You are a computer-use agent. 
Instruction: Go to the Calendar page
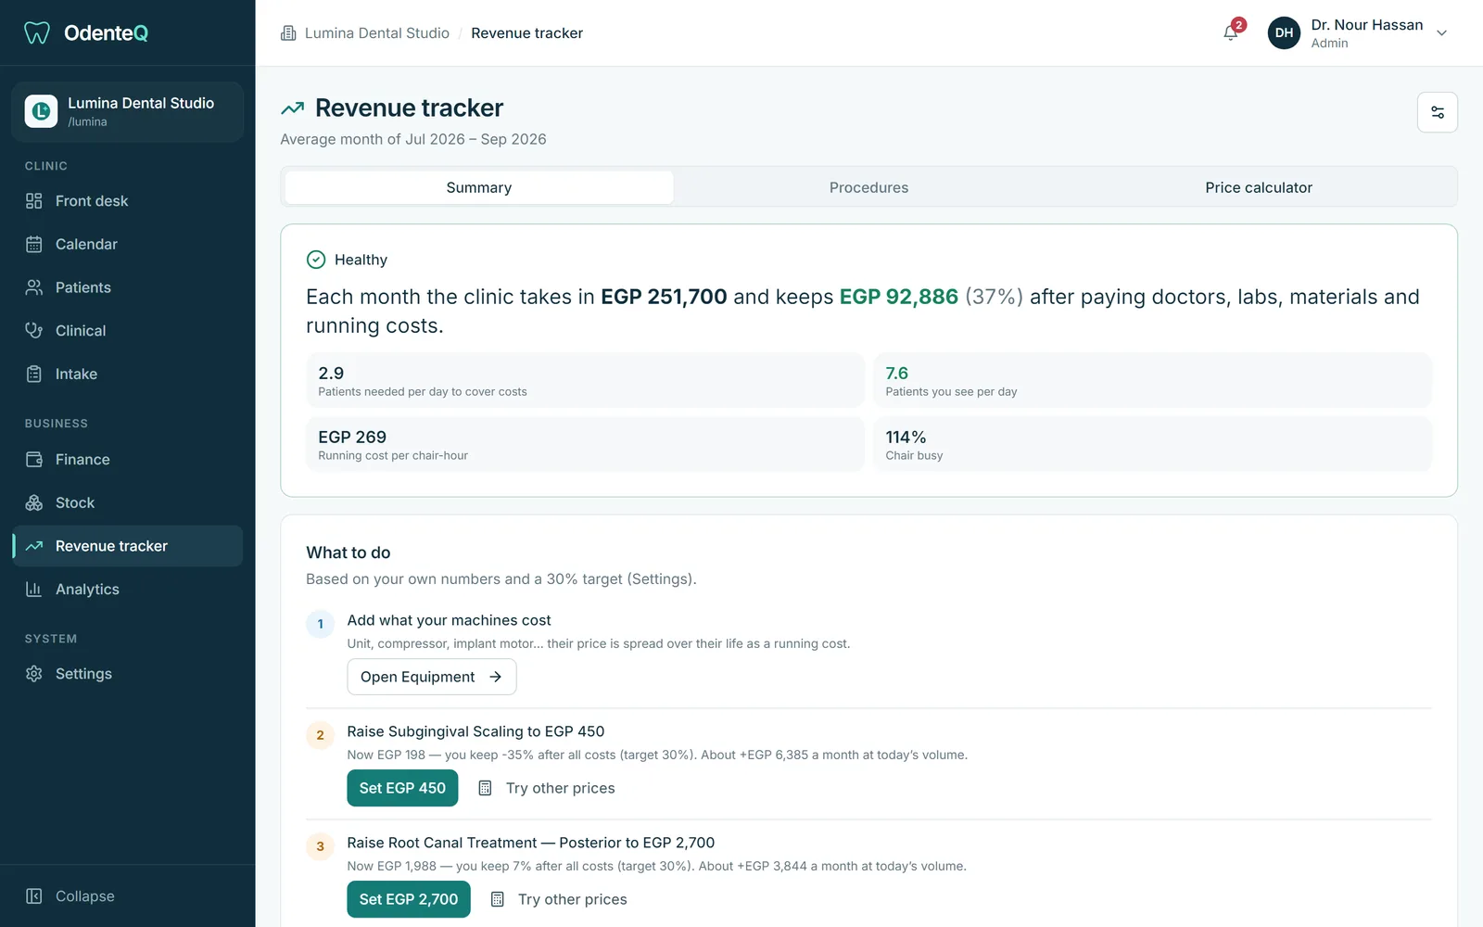coord(128,245)
